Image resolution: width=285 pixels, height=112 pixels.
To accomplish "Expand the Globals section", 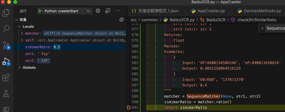I will (x=27, y=68).
